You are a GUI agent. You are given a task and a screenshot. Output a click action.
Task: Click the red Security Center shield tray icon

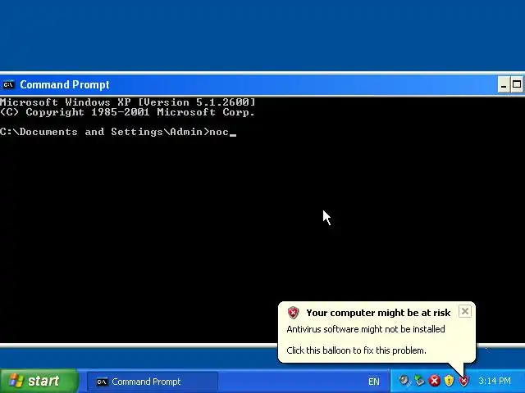tap(463, 381)
